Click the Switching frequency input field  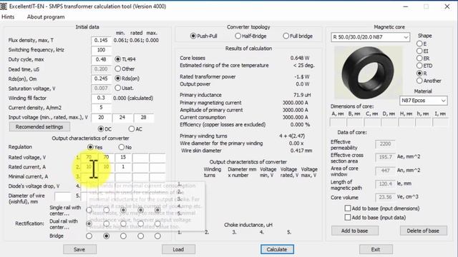point(101,50)
